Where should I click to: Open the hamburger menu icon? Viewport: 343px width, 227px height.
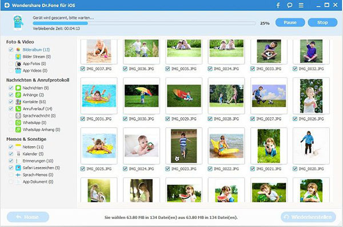[301, 5]
